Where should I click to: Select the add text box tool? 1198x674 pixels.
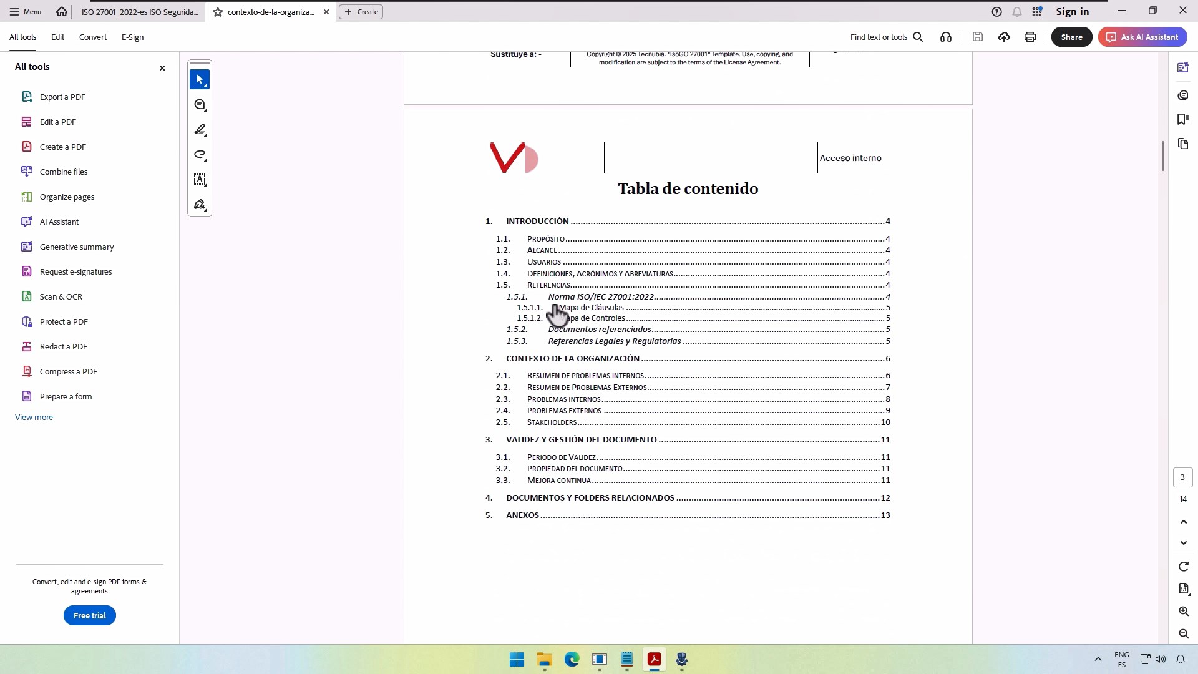(x=200, y=180)
